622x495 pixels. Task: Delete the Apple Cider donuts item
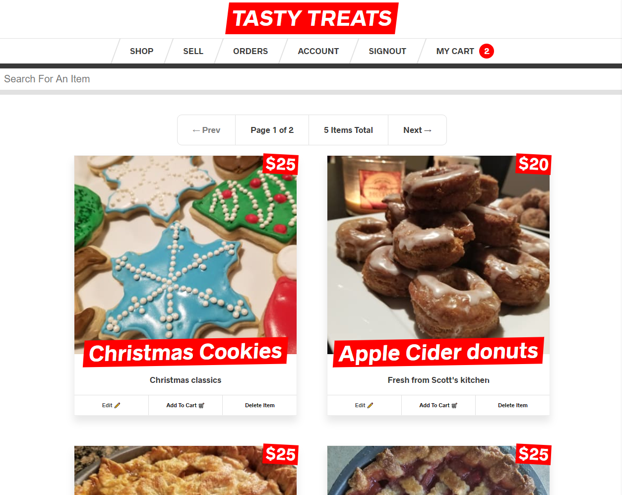pos(513,405)
